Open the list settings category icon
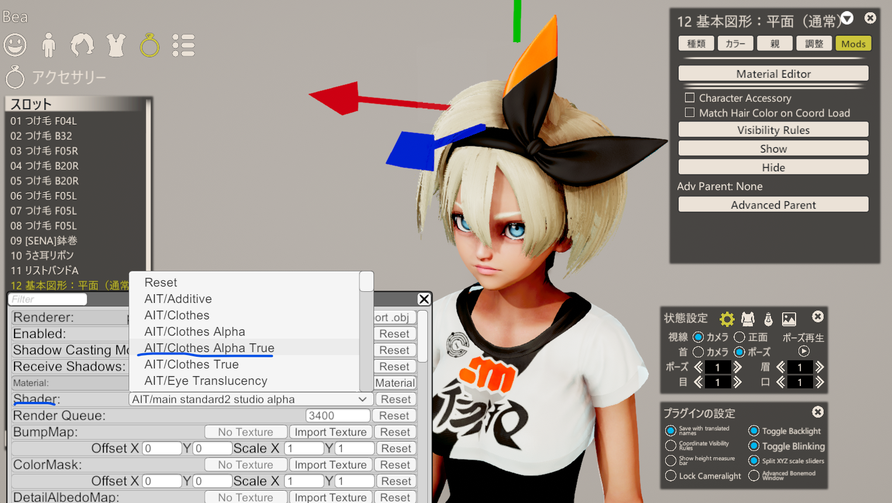This screenshot has height=503, width=892. coord(184,45)
